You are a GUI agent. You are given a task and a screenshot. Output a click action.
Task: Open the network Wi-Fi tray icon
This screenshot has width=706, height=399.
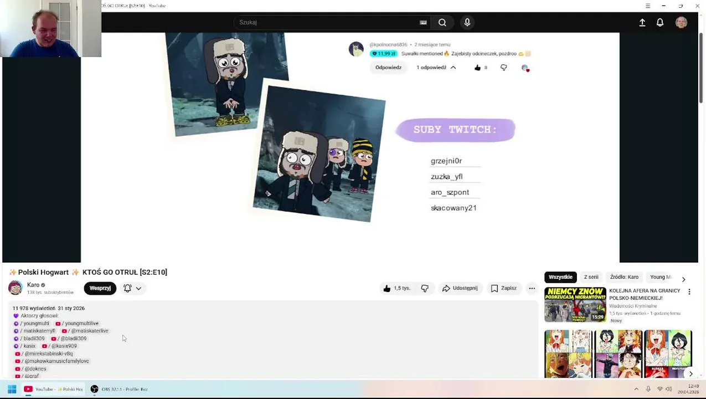click(659, 389)
